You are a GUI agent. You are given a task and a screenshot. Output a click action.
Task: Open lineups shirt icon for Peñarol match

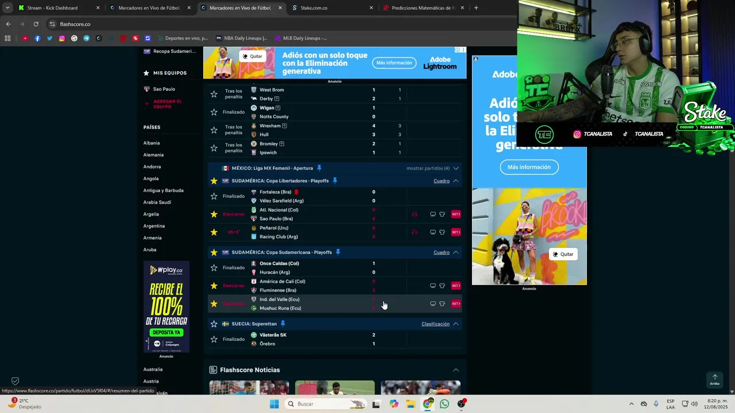(x=442, y=232)
